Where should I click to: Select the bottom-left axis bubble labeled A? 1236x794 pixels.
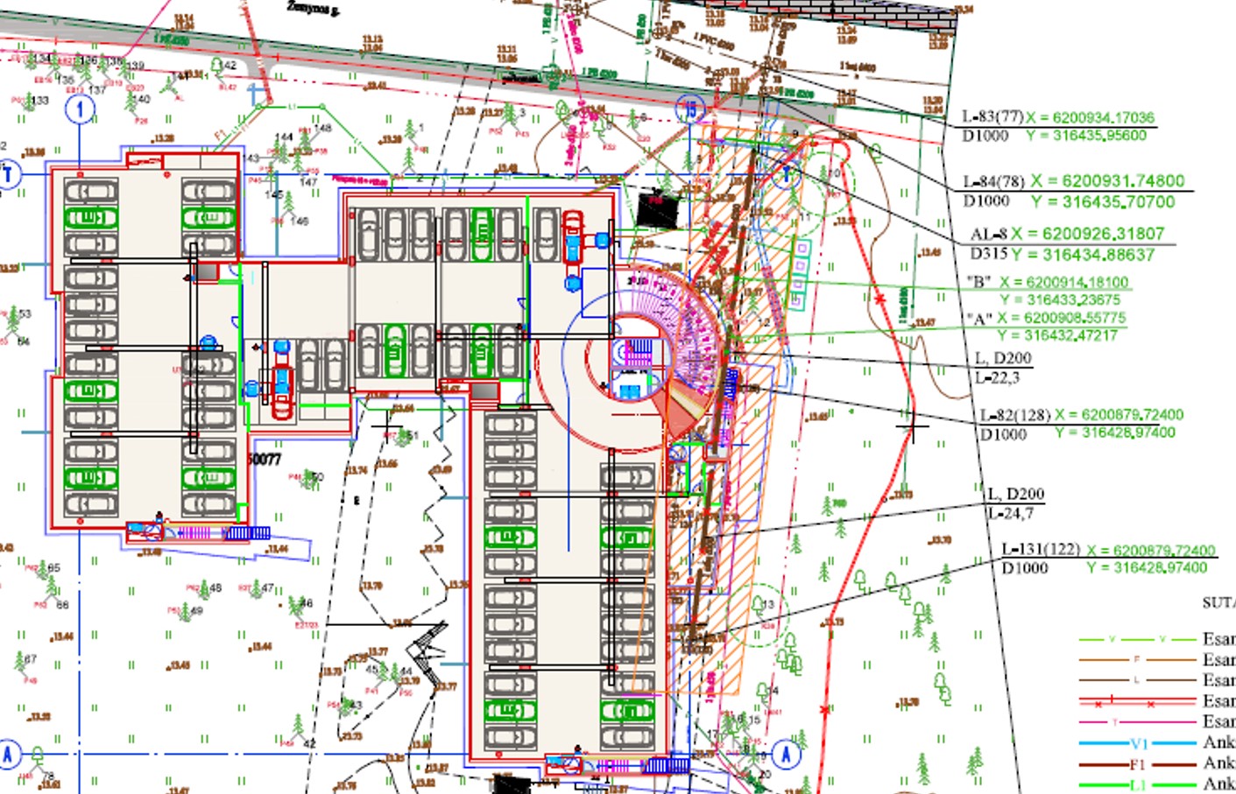(x=9, y=754)
